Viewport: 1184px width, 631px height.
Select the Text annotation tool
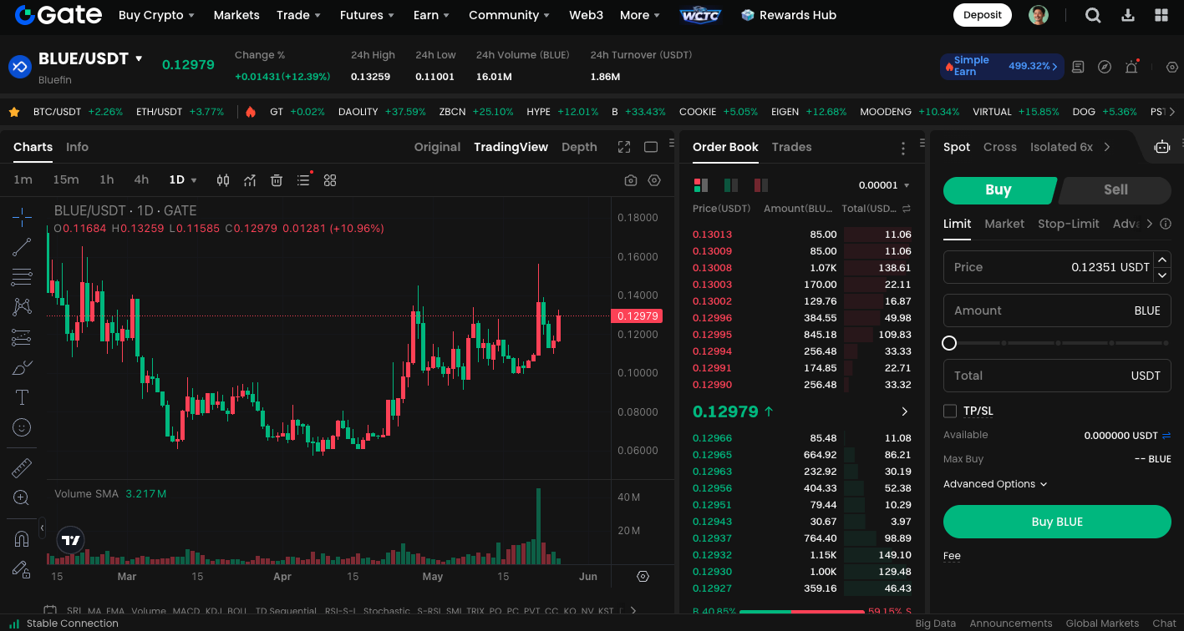coord(22,397)
